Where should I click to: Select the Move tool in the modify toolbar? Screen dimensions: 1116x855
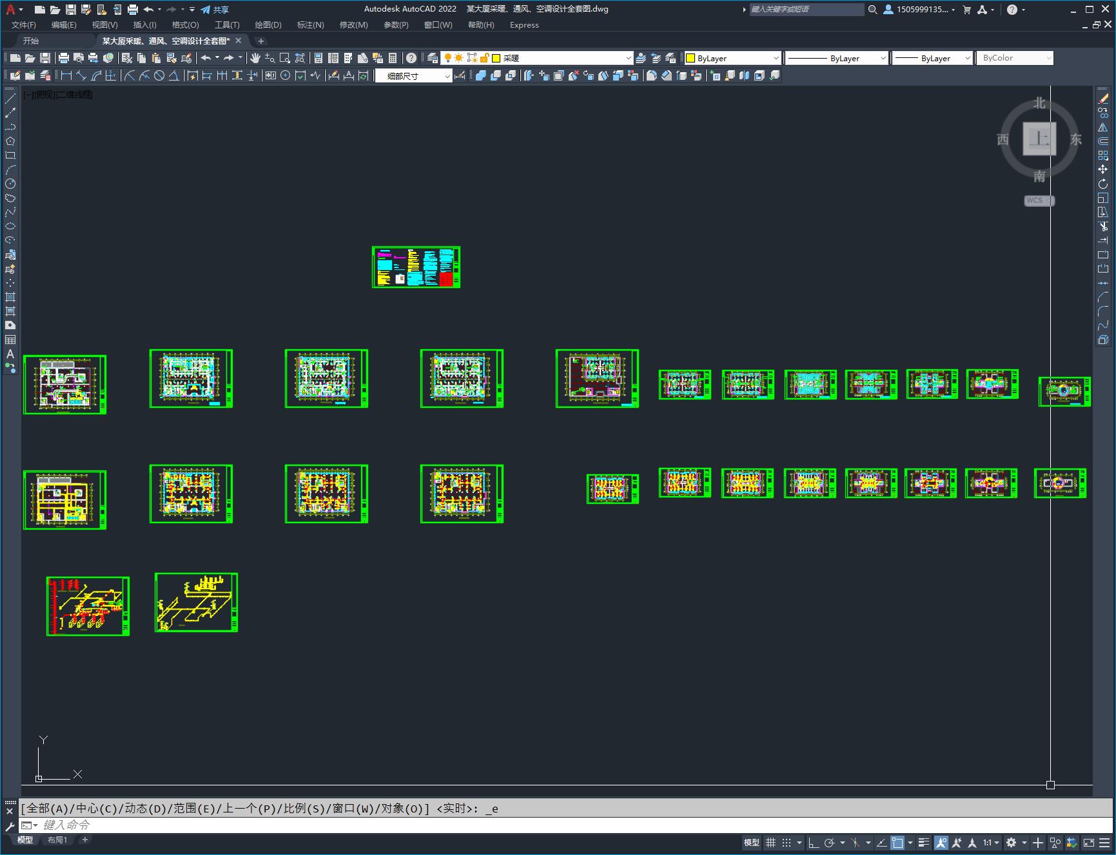[x=1103, y=169]
